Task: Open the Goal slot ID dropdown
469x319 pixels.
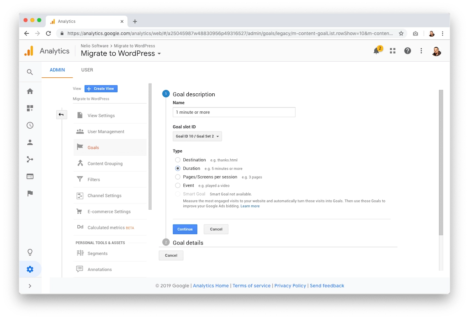Action: click(x=197, y=136)
